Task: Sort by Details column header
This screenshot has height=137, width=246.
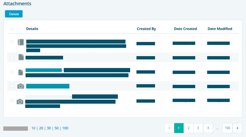Action: pos(32,29)
